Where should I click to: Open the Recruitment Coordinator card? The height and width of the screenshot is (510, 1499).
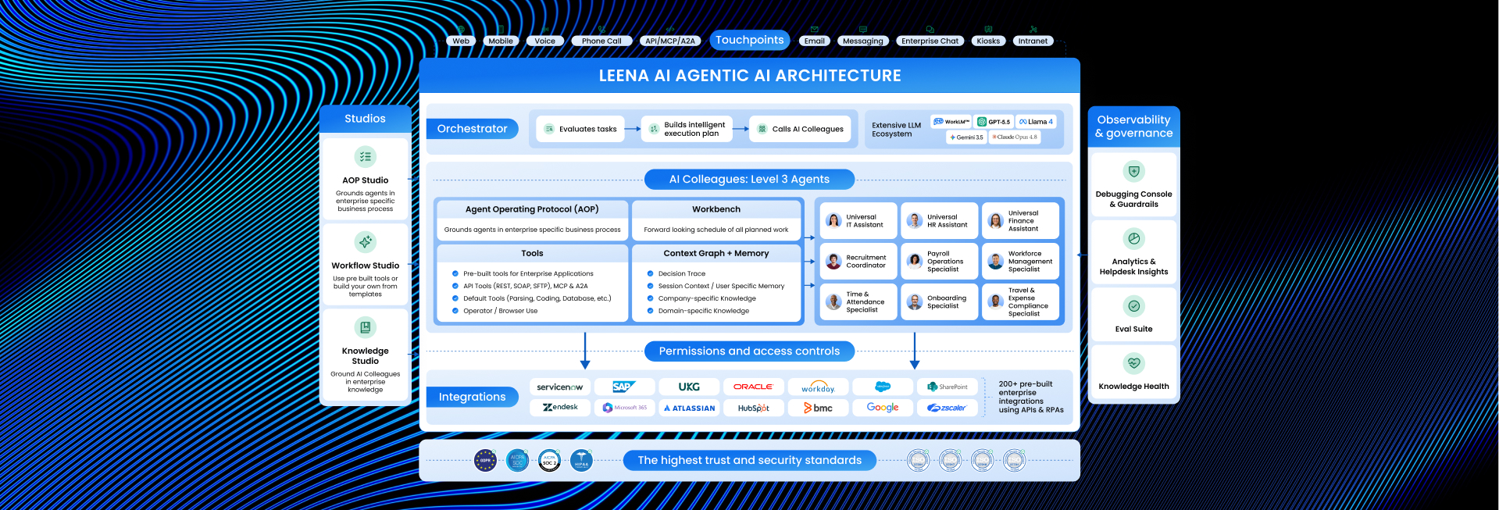coord(858,261)
